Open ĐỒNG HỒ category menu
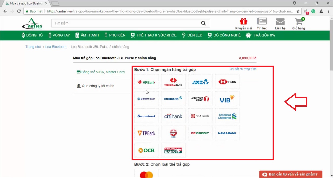Viewport: 333px width, 178px height. coord(32,35)
